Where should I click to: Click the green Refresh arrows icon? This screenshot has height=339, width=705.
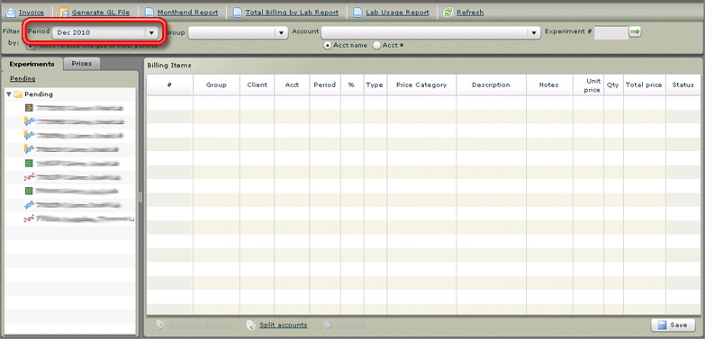click(447, 13)
